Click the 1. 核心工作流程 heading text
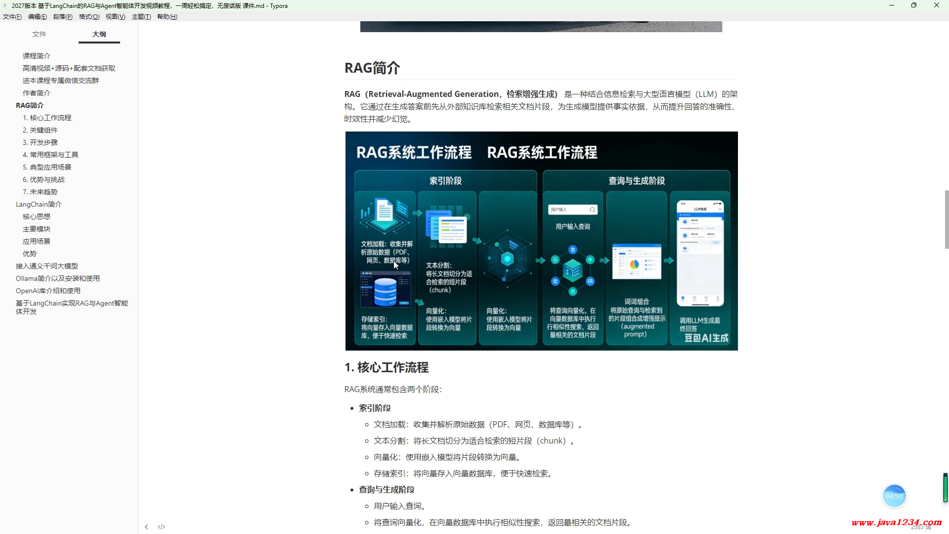Viewport: 949px width, 534px height. pos(387,367)
